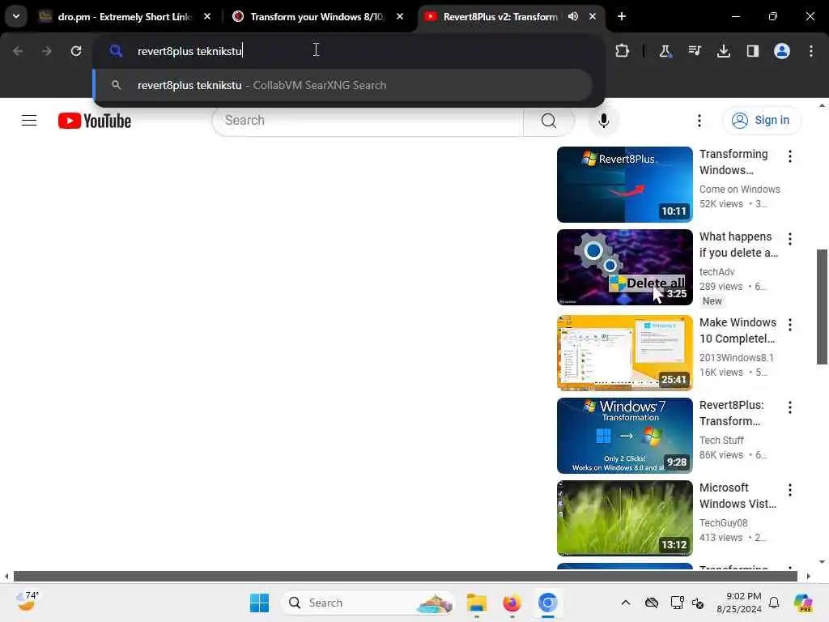Screen dimensions: 829x622
Task: Select the Revert8Plus v2 YouTube tab
Action: (500, 16)
